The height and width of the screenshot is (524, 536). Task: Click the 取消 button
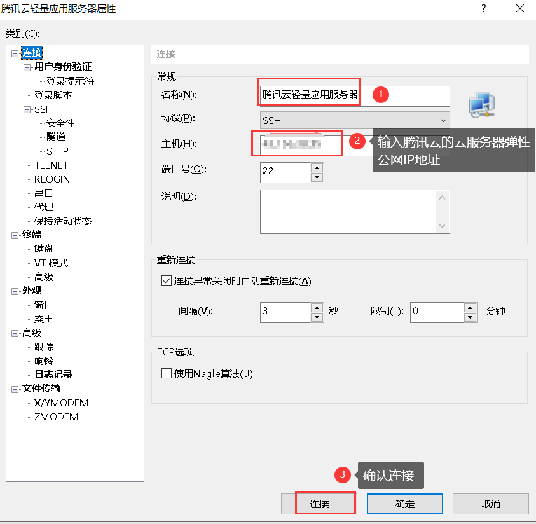pyautogui.click(x=490, y=504)
